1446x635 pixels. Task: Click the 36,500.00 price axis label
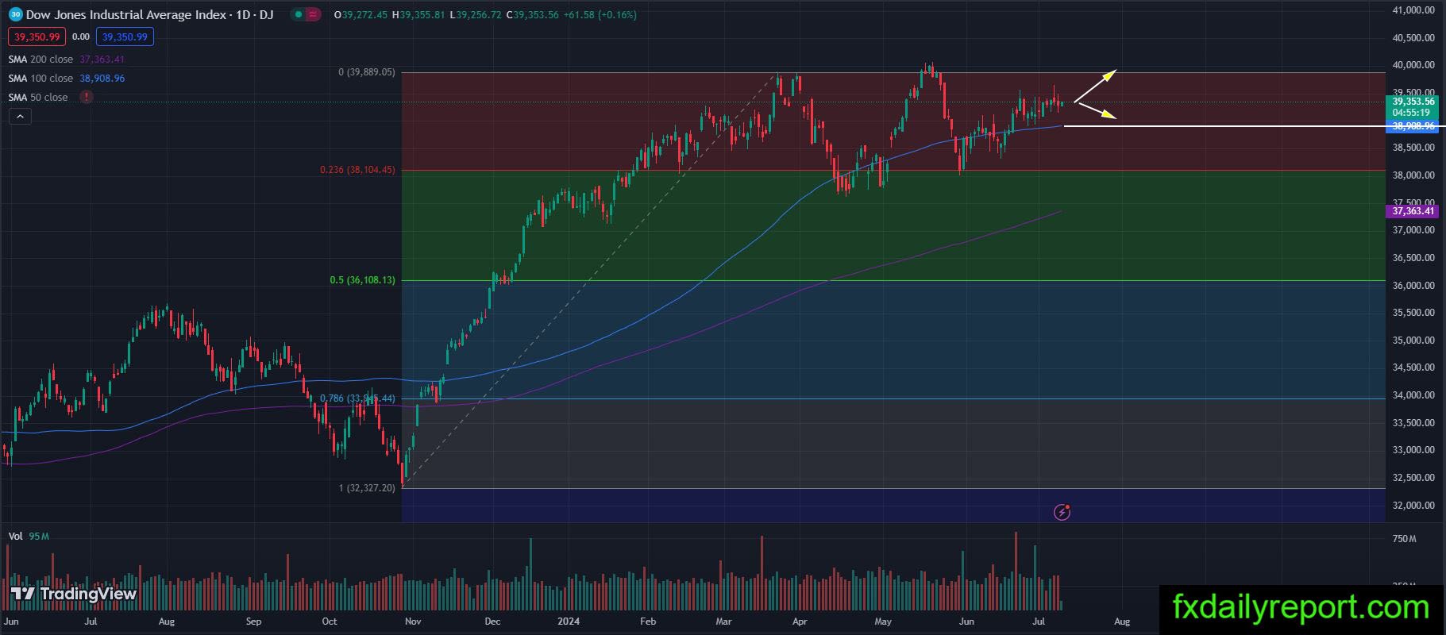click(x=1413, y=258)
